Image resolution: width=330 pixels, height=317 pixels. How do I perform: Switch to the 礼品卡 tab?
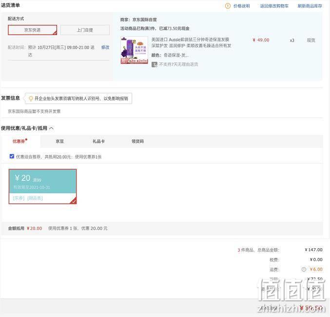(98, 141)
